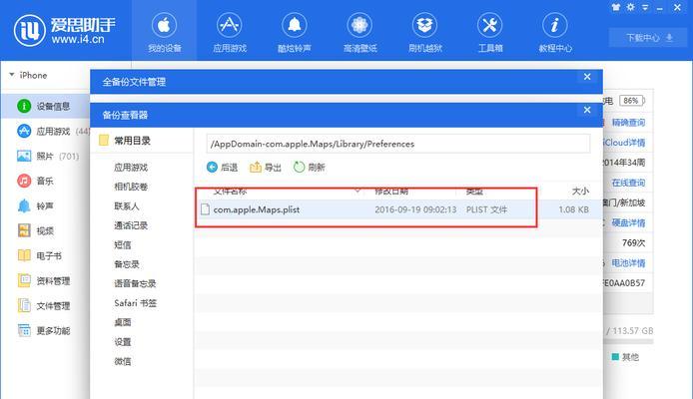The height and width of the screenshot is (399, 693).
Task: Open 语音备忘录 directory
Action: [135, 284]
